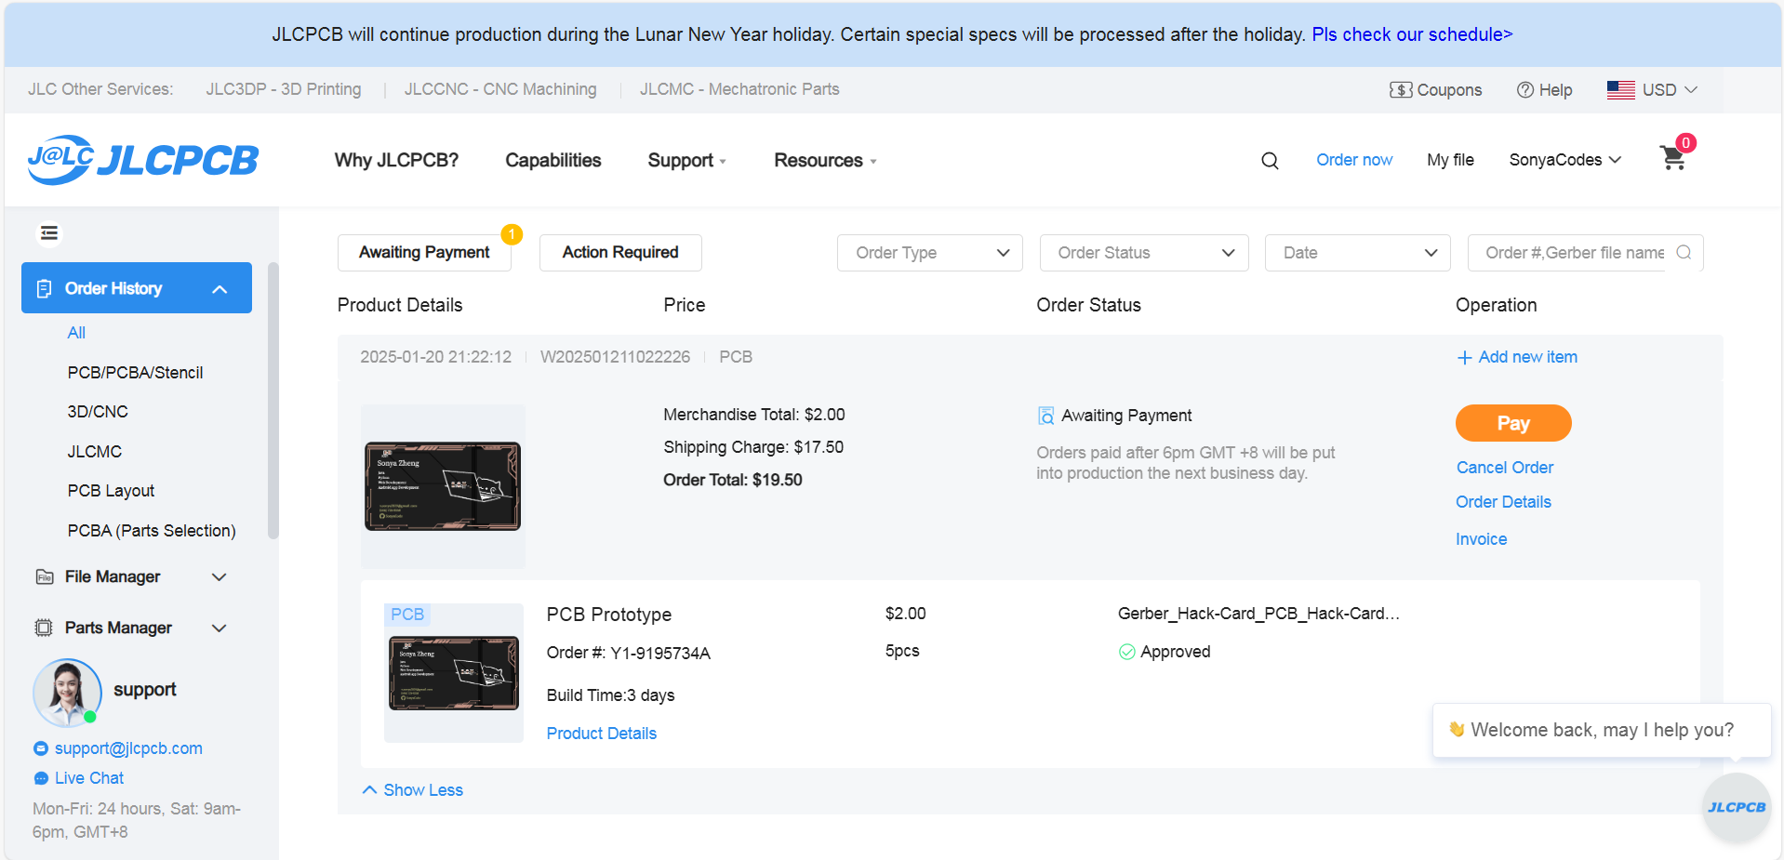Open My file in header
The image size is (1784, 860).
coord(1450,160)
